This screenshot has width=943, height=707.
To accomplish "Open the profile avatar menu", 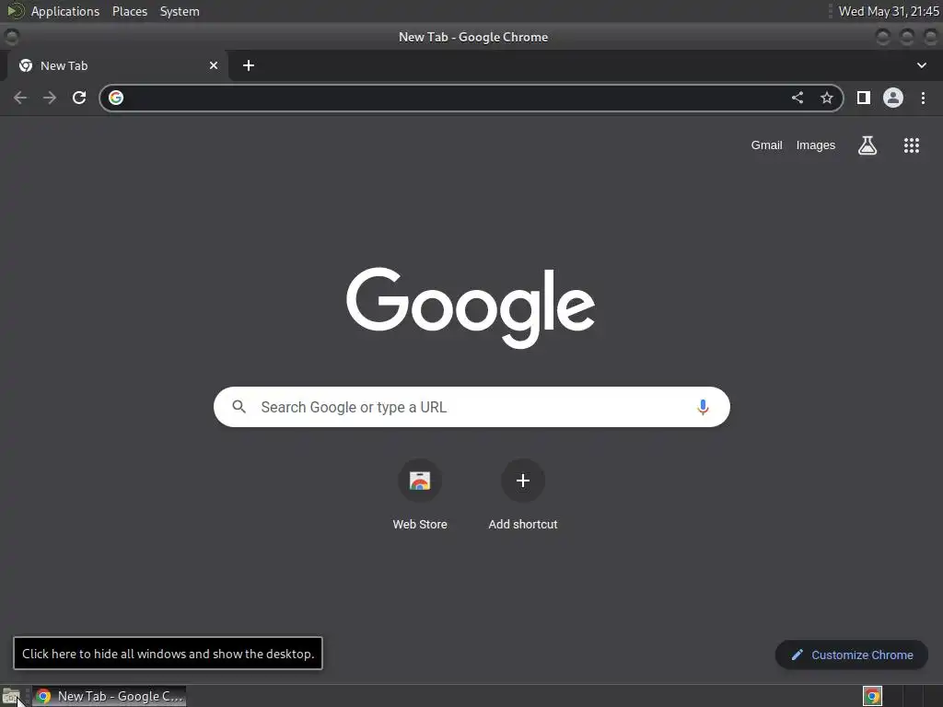I will point(893,98).
